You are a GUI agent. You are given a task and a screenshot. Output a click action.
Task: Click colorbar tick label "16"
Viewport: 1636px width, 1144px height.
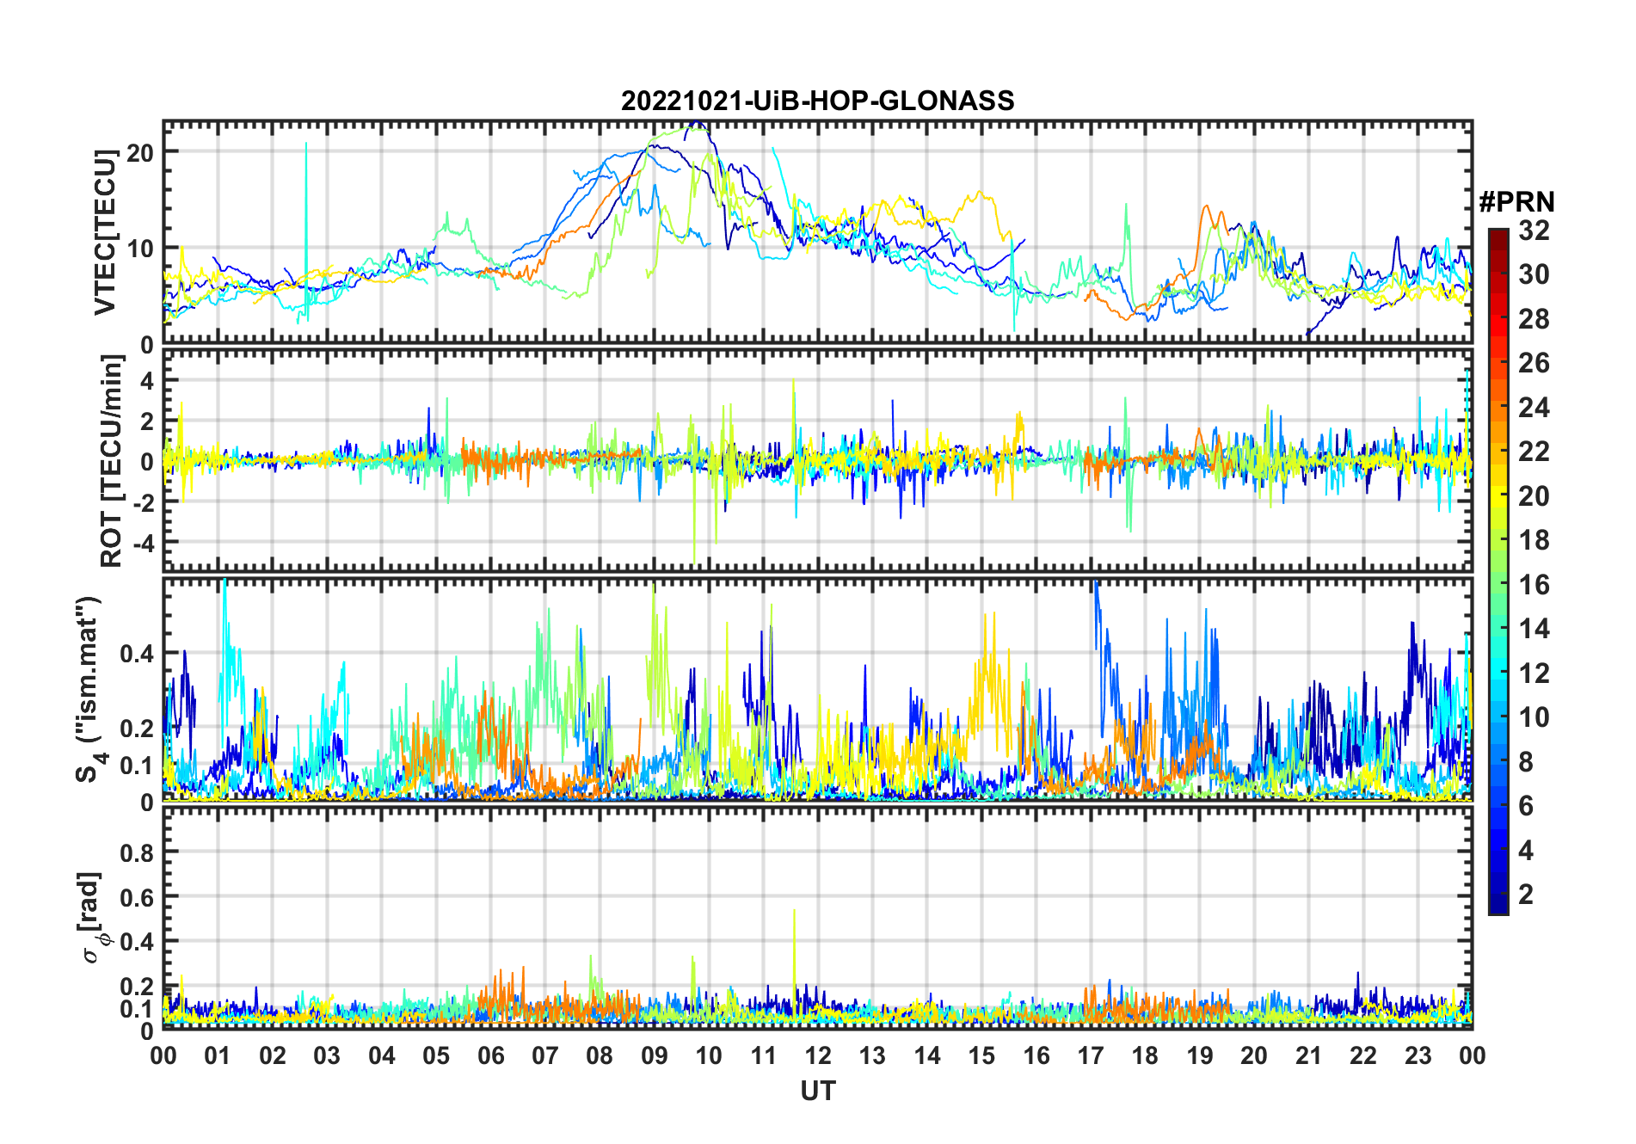coord(1534,585)
